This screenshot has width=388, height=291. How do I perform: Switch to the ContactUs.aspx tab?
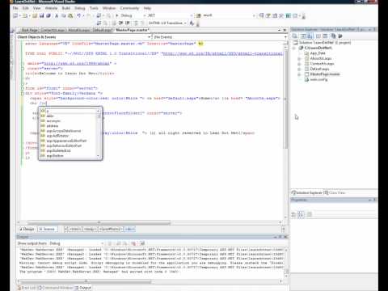pyautogui.click(x=53, y=30)
